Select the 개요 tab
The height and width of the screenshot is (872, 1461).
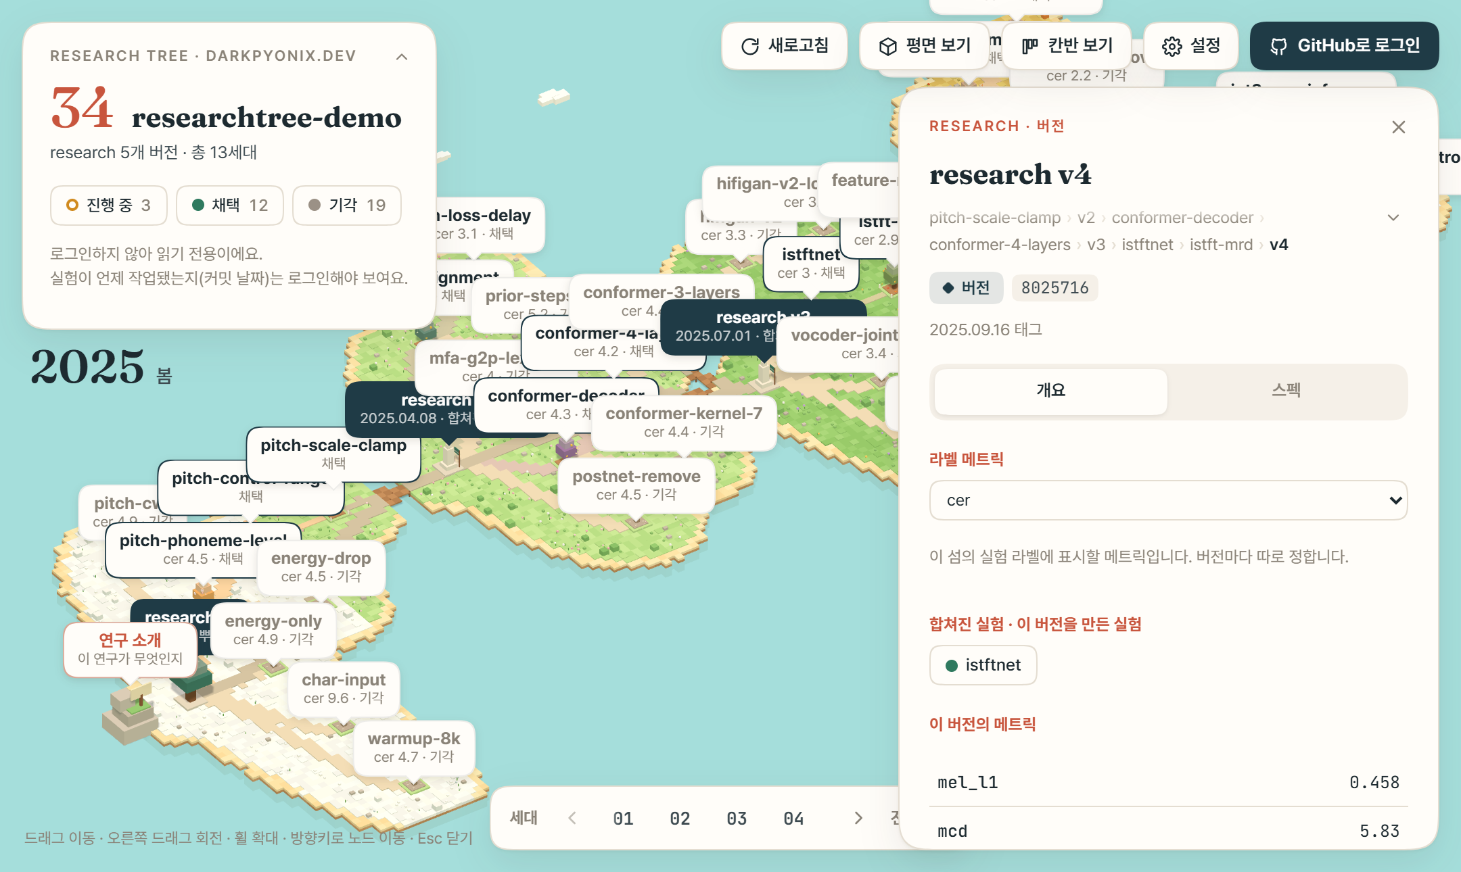click(x=1050, y=391)
